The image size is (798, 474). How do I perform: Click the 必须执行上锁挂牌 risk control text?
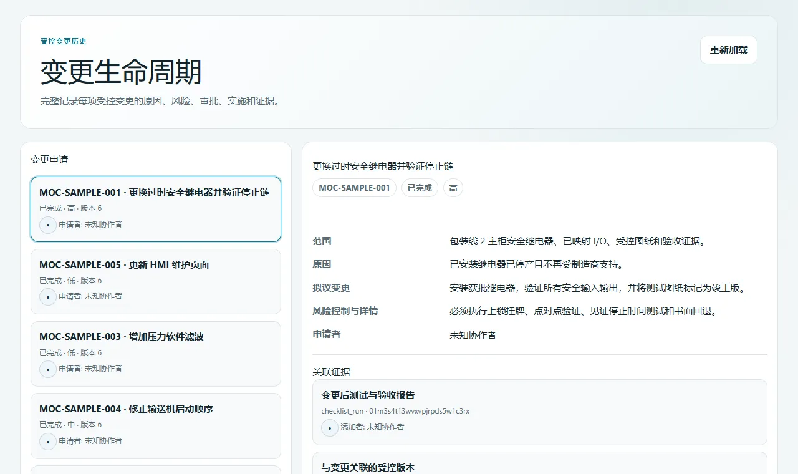point(584,311)
